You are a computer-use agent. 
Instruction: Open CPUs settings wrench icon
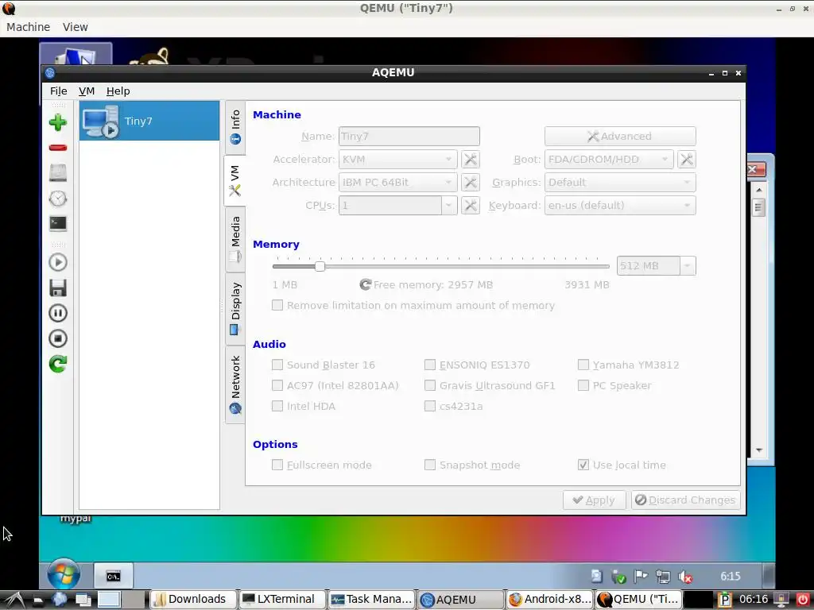(471, 206)
